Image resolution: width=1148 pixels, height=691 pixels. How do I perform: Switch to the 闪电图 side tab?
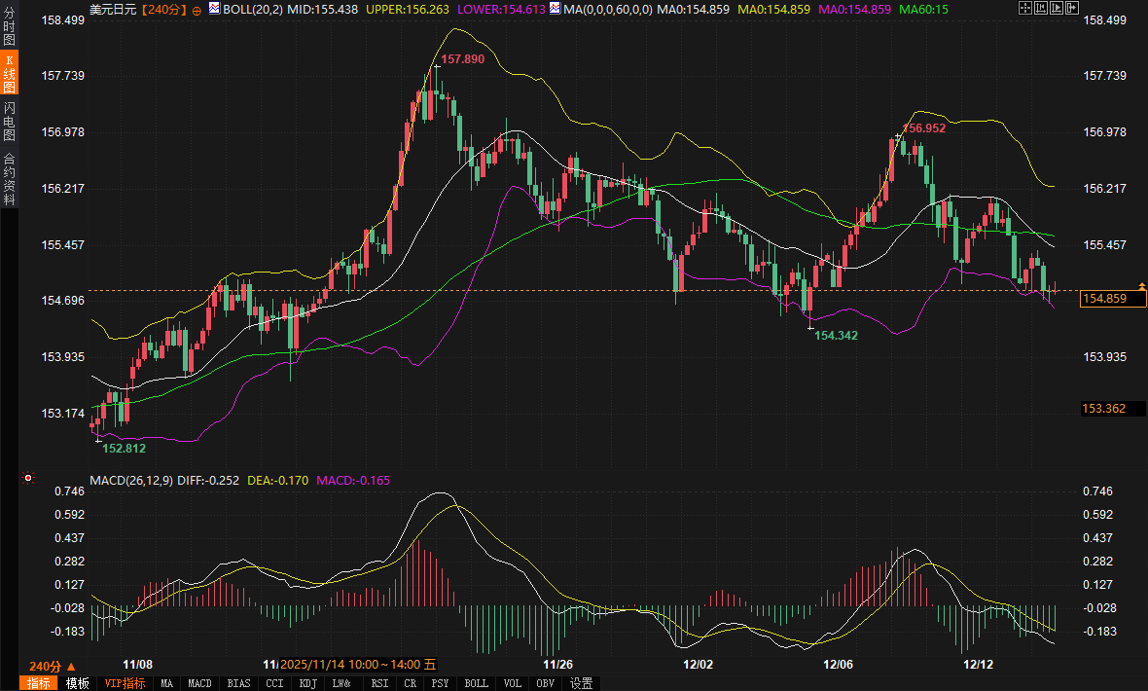[9, 120]
